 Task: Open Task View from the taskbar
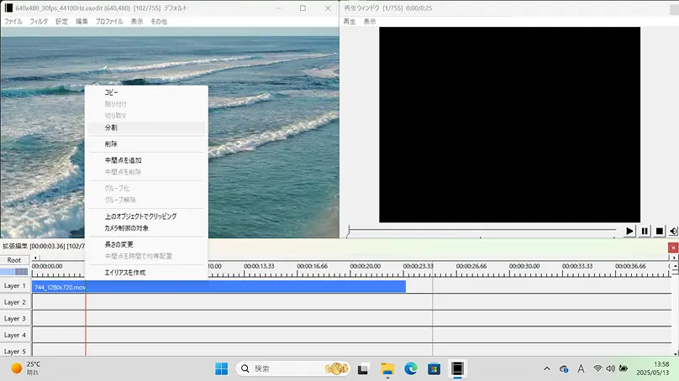tap(363, 369)
